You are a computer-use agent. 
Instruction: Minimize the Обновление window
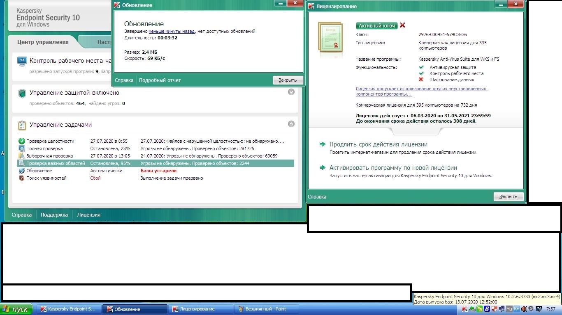pos(281,3)
